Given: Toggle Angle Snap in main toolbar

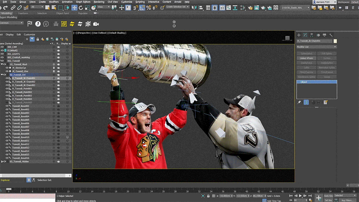Looking at the screenshot, I should click(142, 8).
